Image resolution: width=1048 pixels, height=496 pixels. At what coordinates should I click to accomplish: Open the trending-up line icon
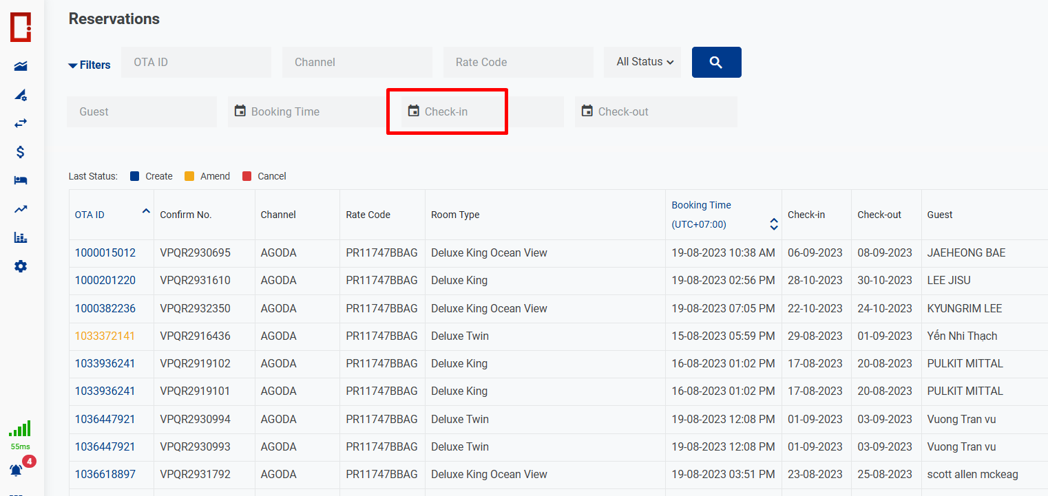click(x=21, y=209)
